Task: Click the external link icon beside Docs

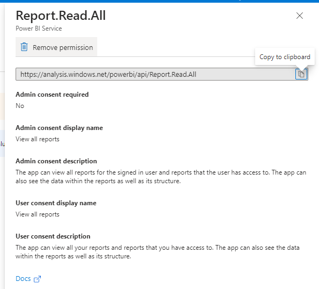Action: [37, 279]
